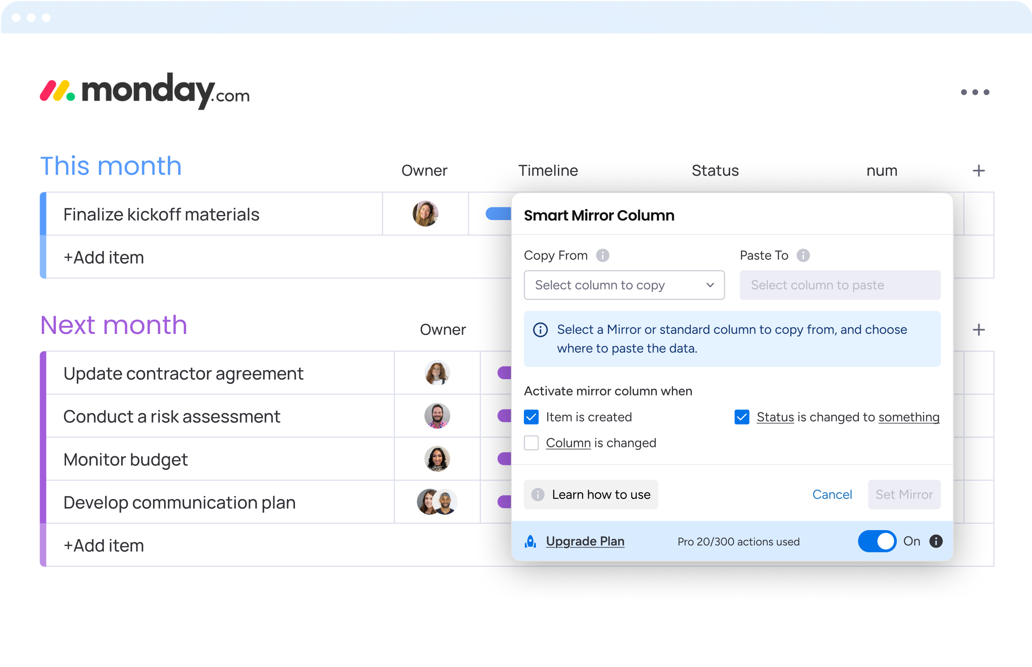Image resolution: width=1032 pixels, height=667 pixels.
Task: Click Add item in This month group
Action: click(104, 258)
